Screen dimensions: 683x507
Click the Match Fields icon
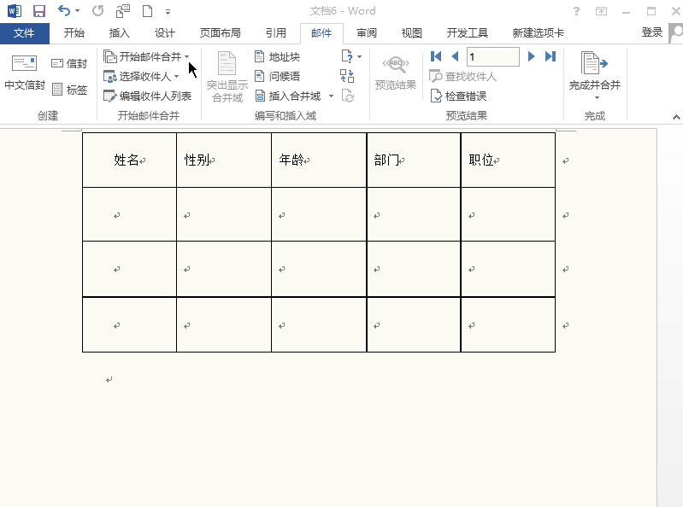pyautogui.click(x=347, y=76)
